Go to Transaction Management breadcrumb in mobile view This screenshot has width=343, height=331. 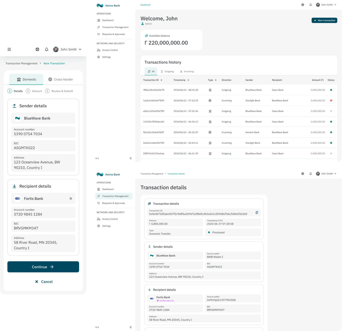(21, 64)
